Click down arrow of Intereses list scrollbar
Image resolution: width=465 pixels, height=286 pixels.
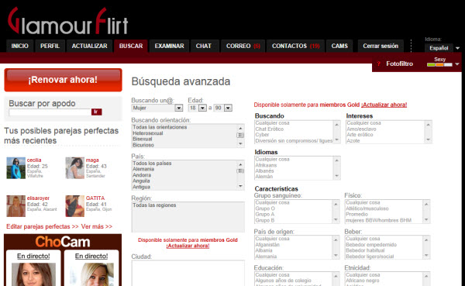(x=429, y=140)
